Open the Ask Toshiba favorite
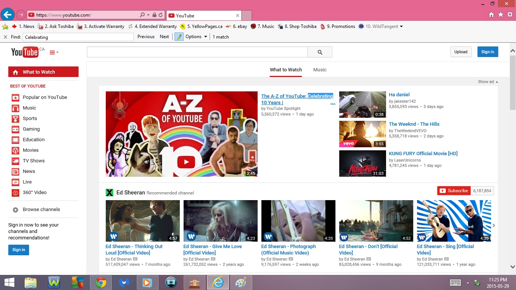 tap(56, 26)
